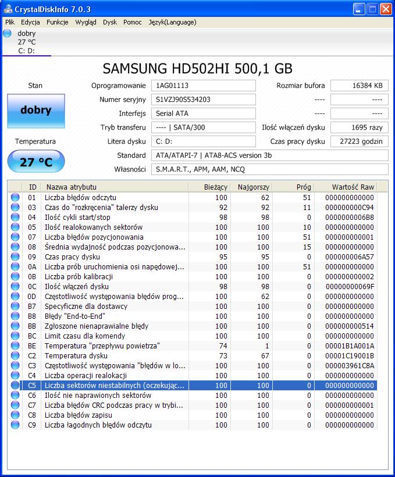Click status orb for attribute 01
The width and height of the screenshot is (395, 477).
coord(15,197)
